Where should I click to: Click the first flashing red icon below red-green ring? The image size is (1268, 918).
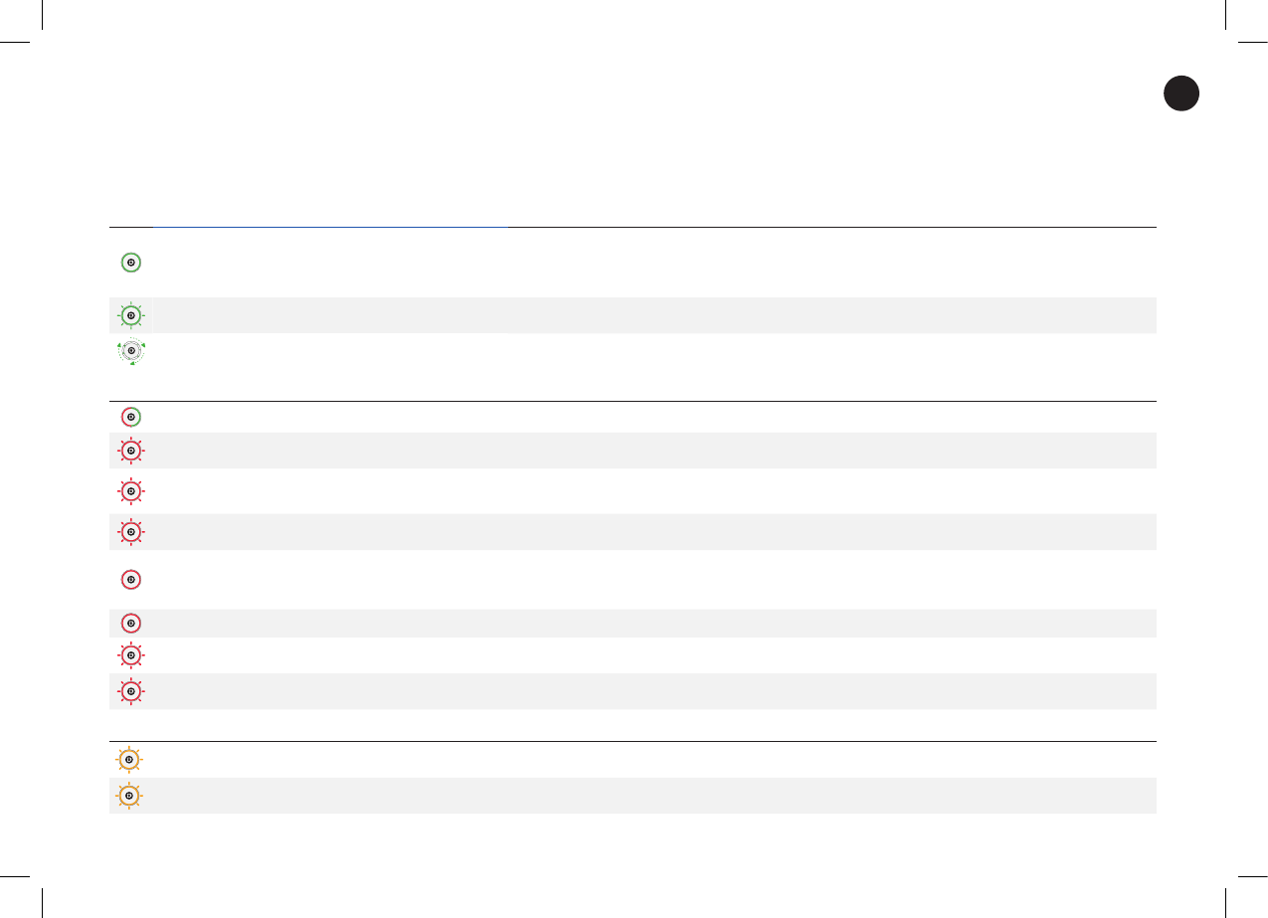pyautogui.click(x=130, y=451)
